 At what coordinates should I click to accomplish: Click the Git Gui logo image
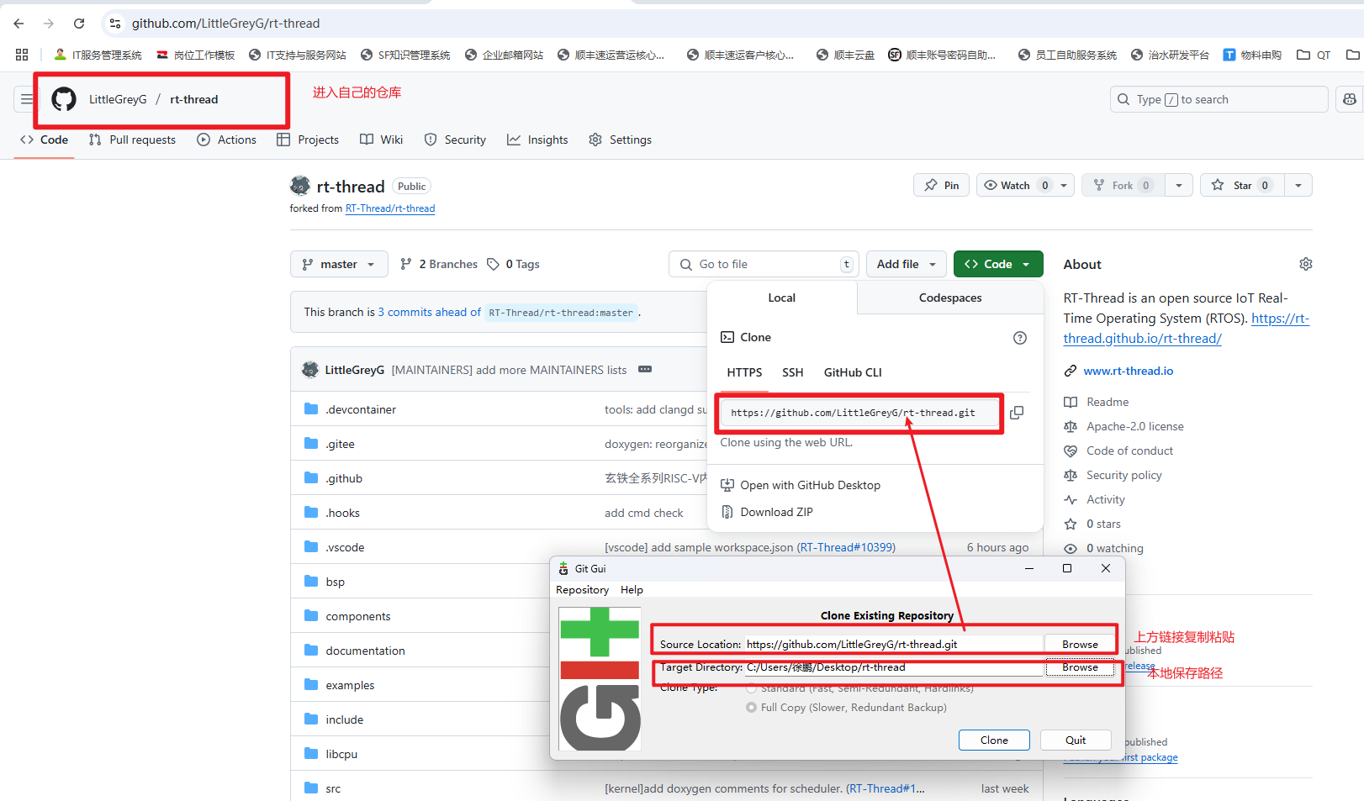(x=600, y=678)
